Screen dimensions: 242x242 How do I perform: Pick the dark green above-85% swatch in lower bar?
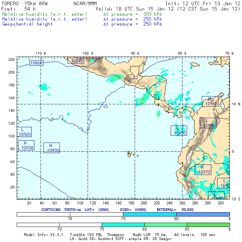208,225
